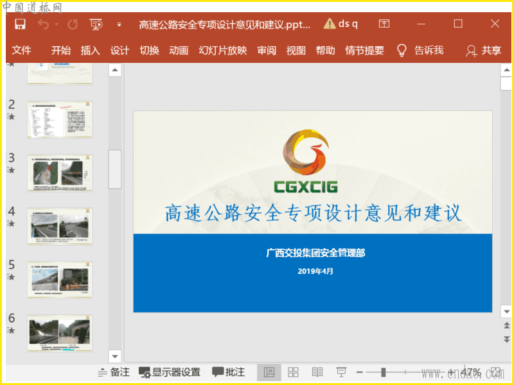This screenshot has width=514, height=385.
Task: Click the thumbnail pane scrollbar handle
Action: point(115,169)
